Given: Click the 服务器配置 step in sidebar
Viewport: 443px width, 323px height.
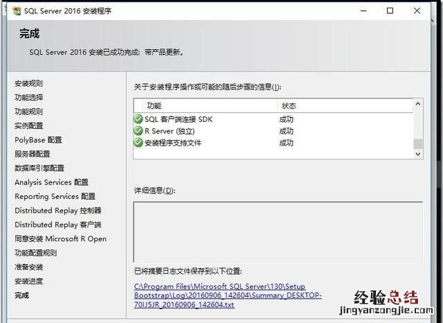Looking at the screenshot, I should [33, 154].
